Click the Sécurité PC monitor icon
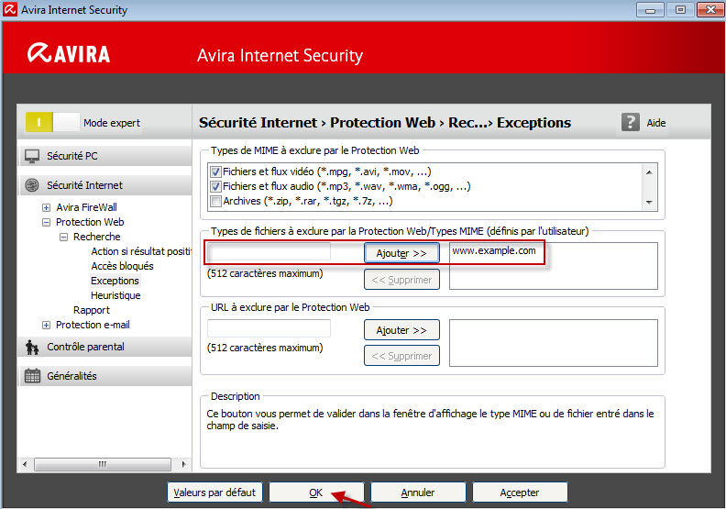Screen dimensions: 726x509 32,156
